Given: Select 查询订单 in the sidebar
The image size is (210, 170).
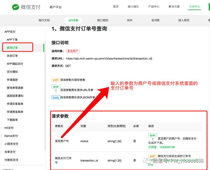Looking at the screenshot, I should point(12,48).
